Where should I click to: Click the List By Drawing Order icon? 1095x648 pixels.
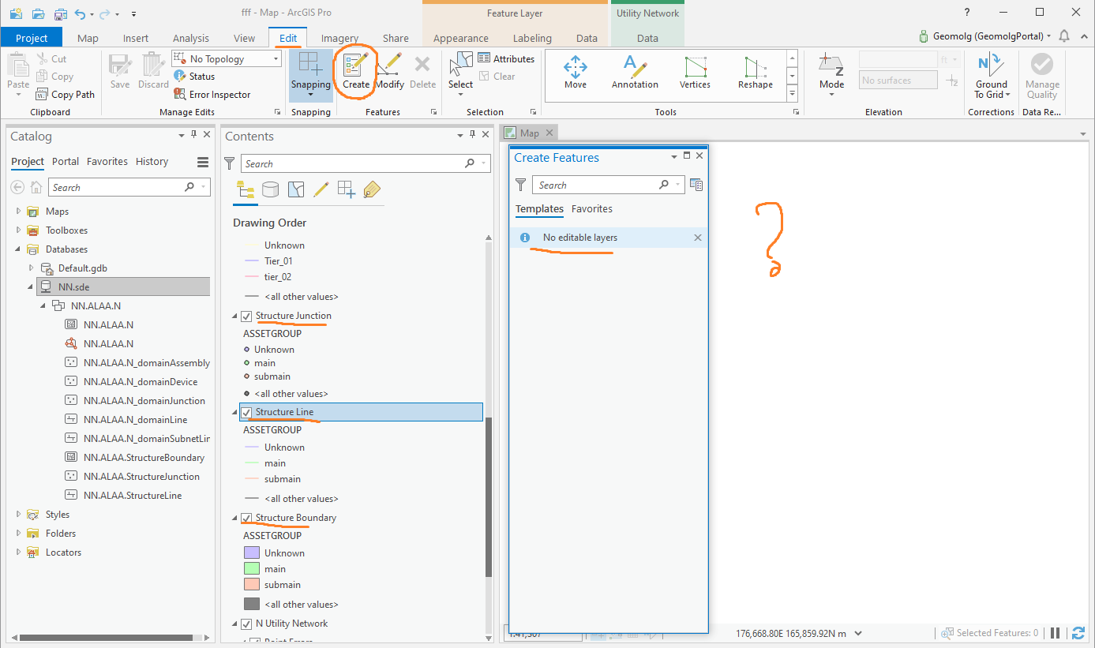click(x=246, y=189)
